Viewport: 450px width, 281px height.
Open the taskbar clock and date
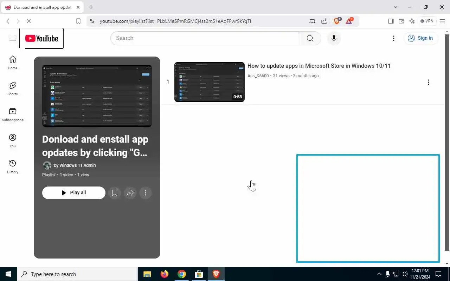420,274
